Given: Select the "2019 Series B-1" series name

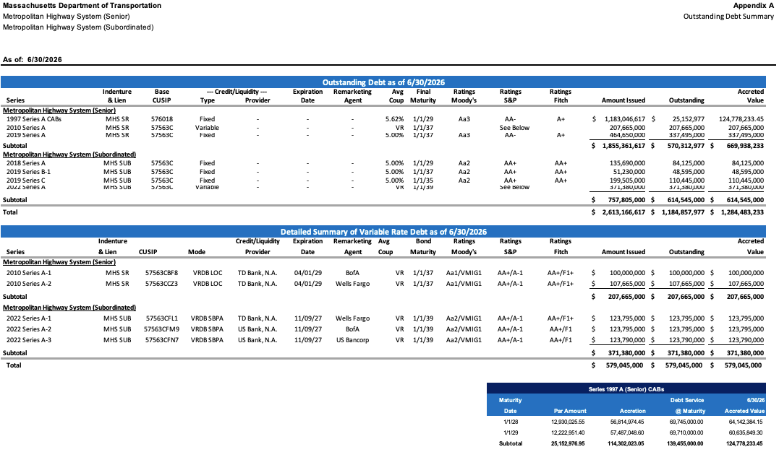Looking at the screenshot, I should point(28,172).
